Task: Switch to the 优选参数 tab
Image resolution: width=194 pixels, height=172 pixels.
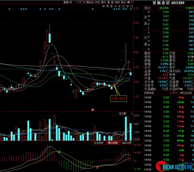Action: (99, 143)
